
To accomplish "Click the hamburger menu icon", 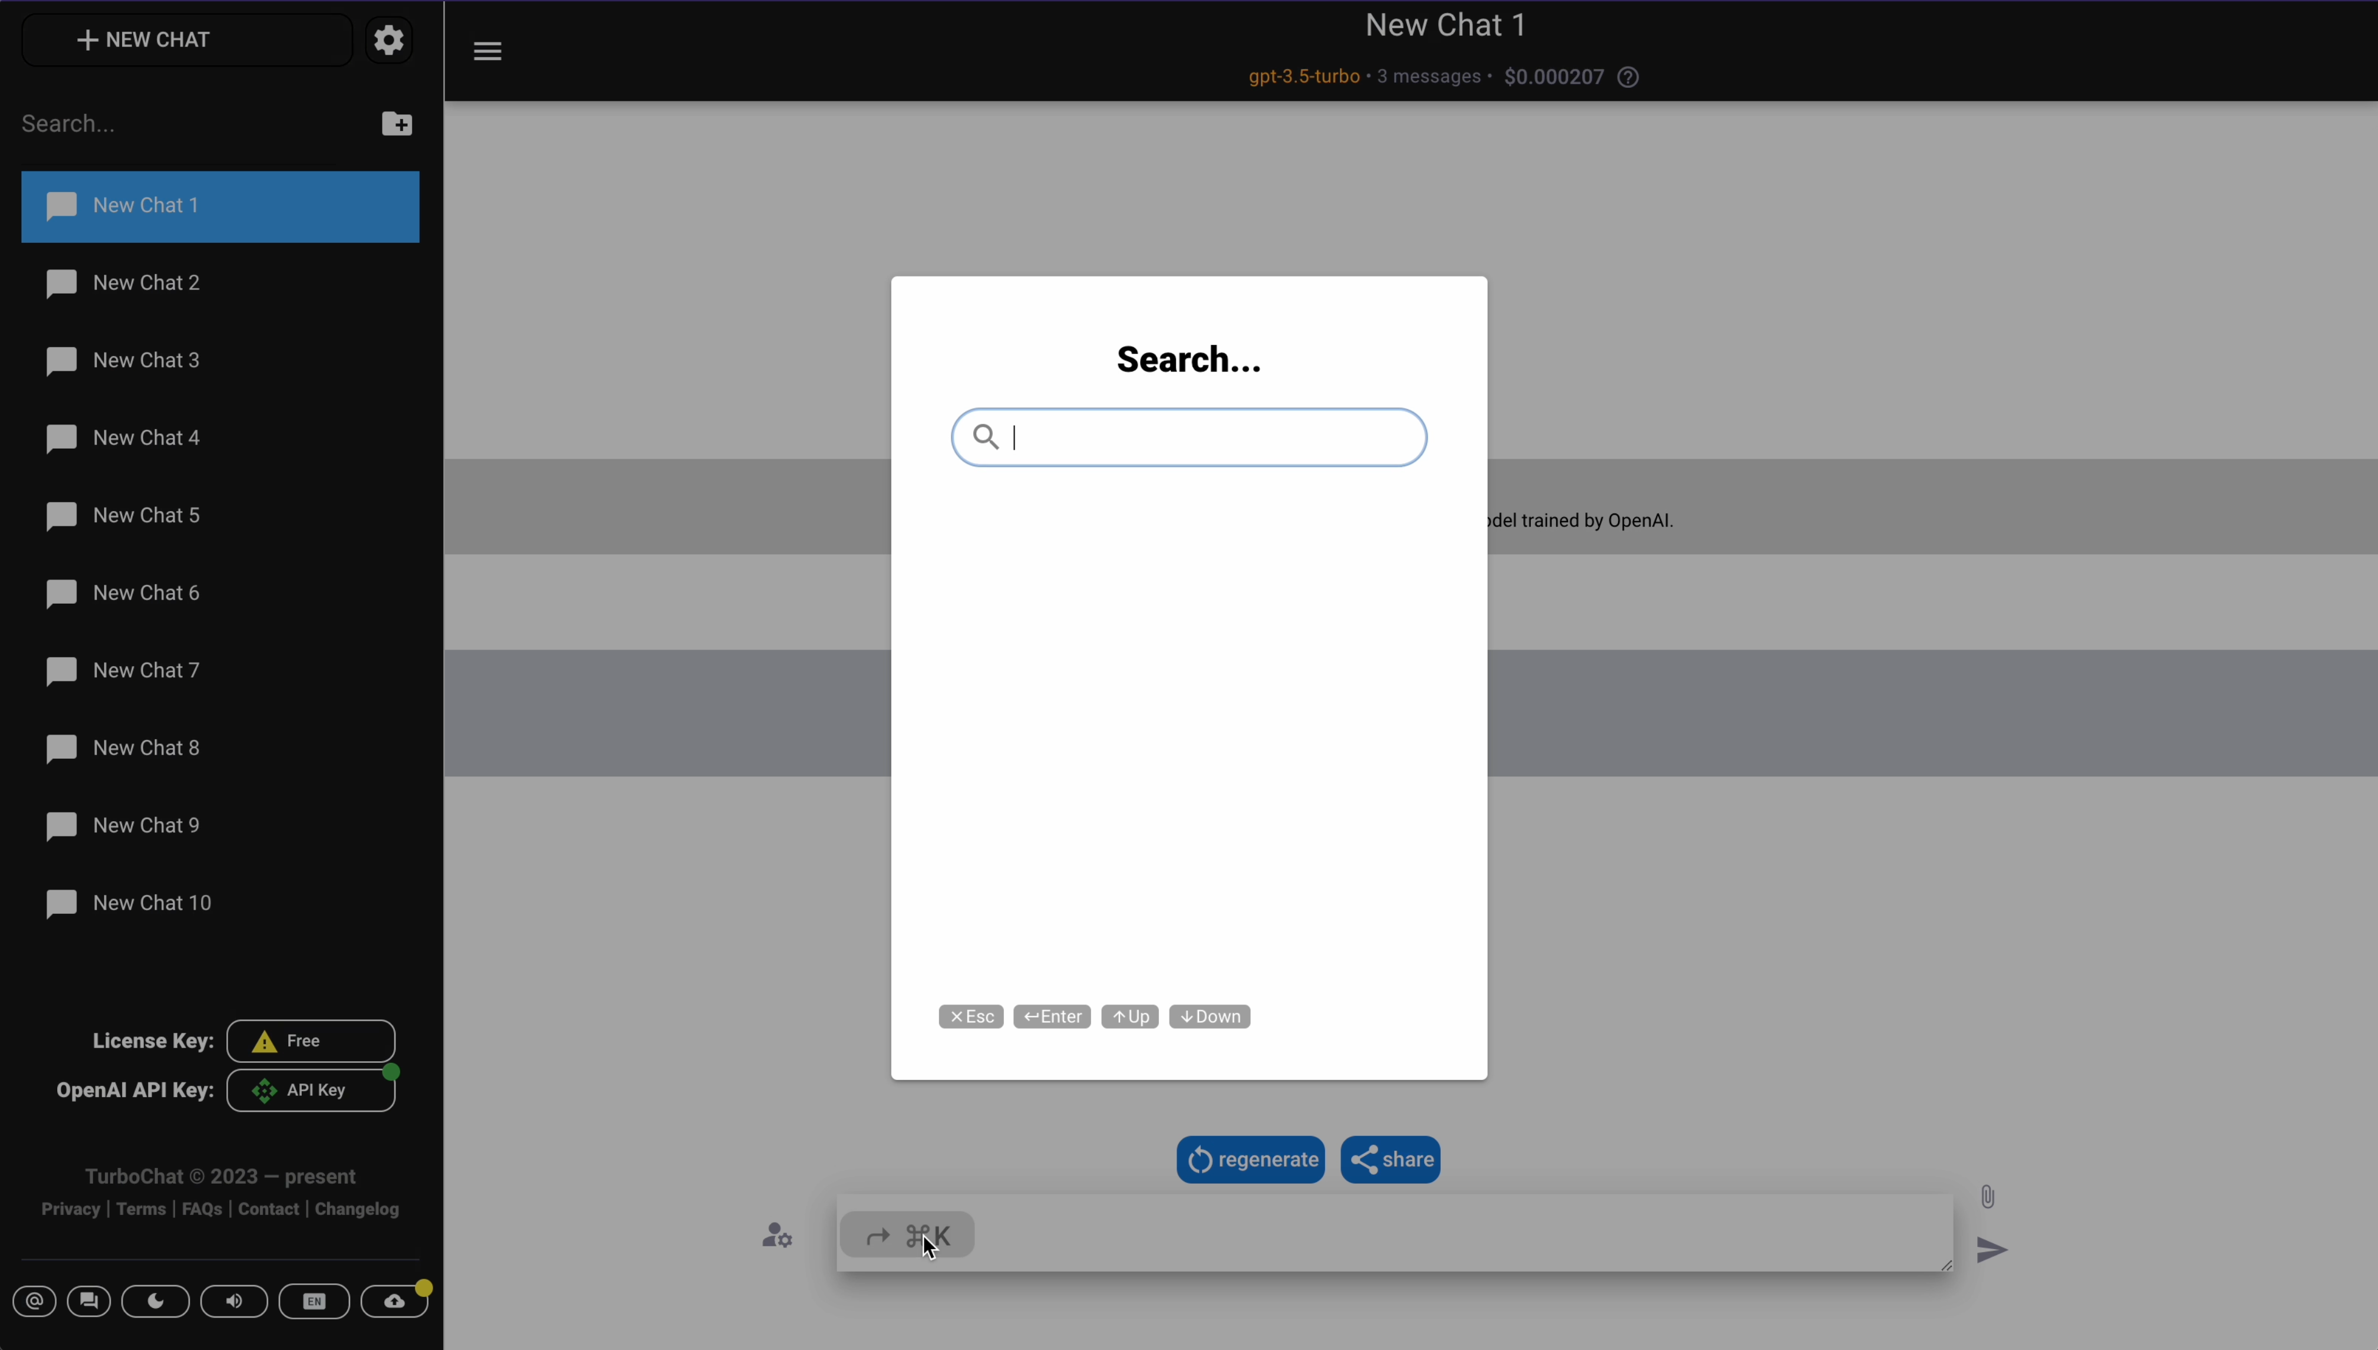I will (488, 51).
